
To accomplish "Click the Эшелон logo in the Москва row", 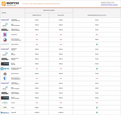I will click(x=5, y=64).
